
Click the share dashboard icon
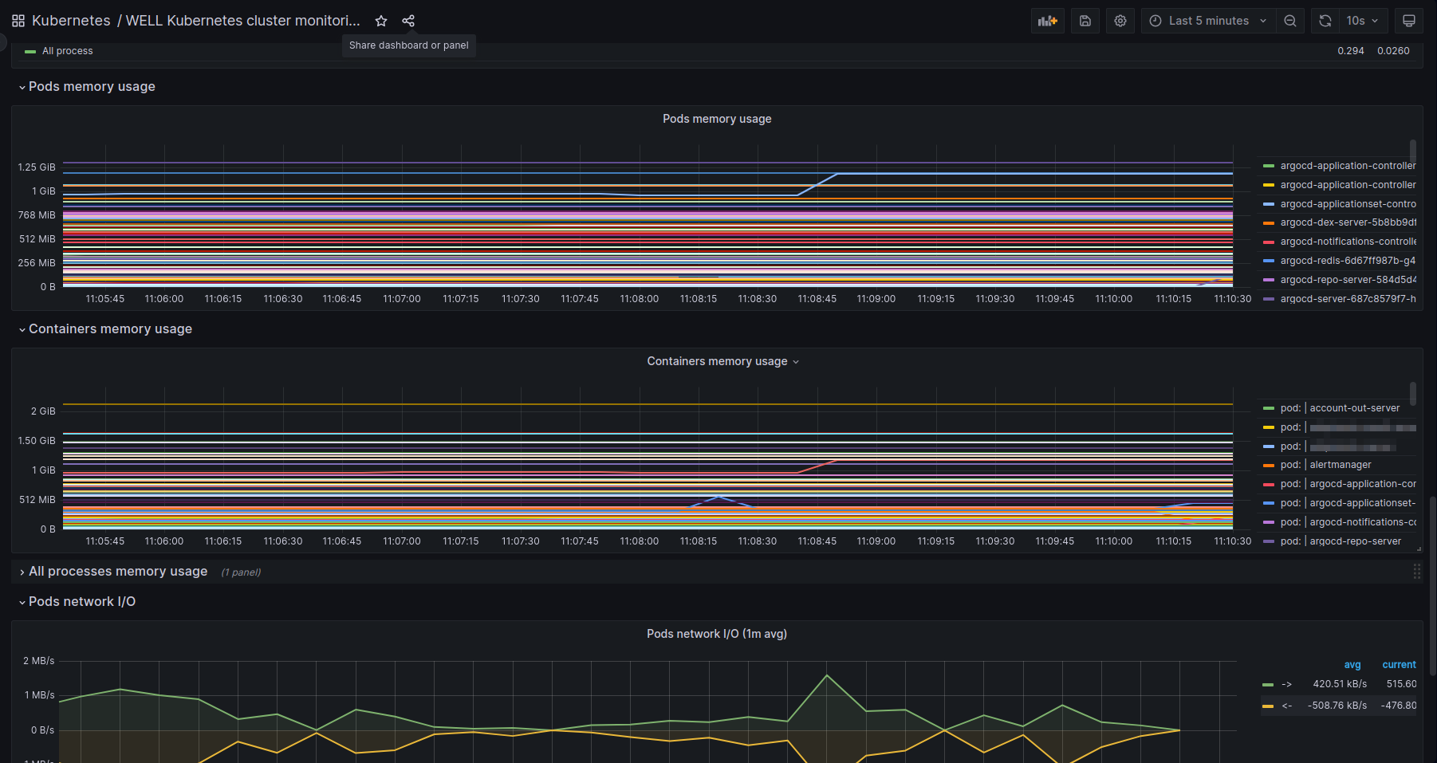408,21
